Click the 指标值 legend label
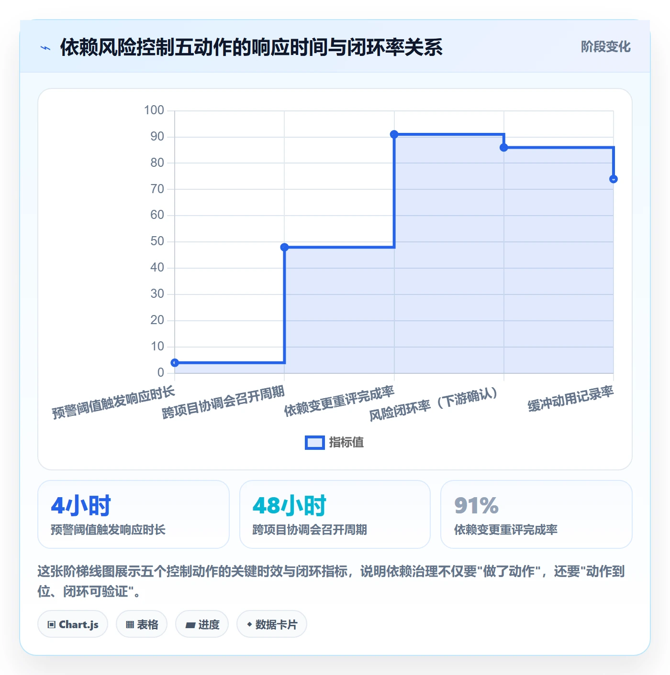The width and height of the screenshot is (670, 675). coord(346,443)
